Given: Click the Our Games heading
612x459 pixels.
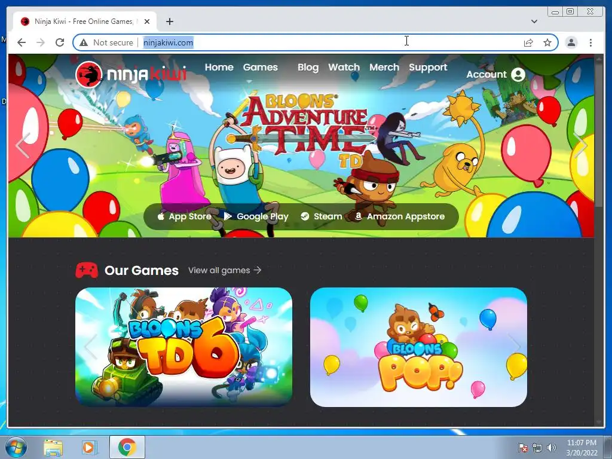Looking at the screenshot, I should pyautogui.click(x=141, y=270).
